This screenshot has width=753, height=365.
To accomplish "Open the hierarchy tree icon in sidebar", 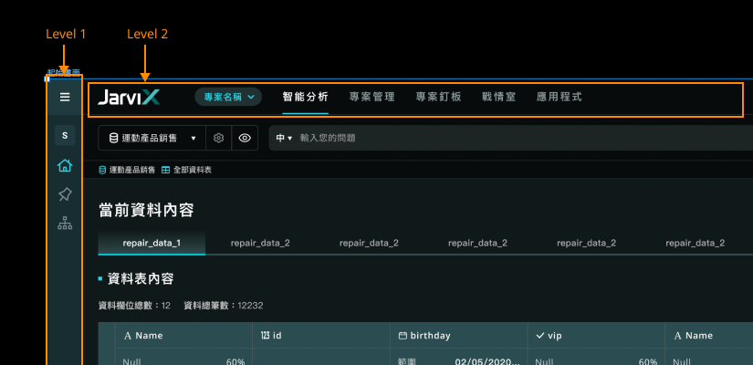I will (x=65, y=224).
